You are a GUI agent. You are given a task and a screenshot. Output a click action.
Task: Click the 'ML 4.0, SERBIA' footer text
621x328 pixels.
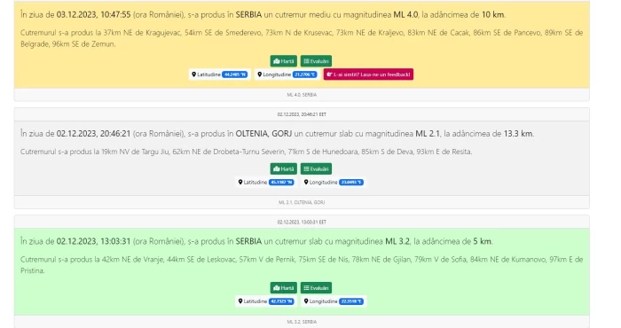tap(302, 95)
